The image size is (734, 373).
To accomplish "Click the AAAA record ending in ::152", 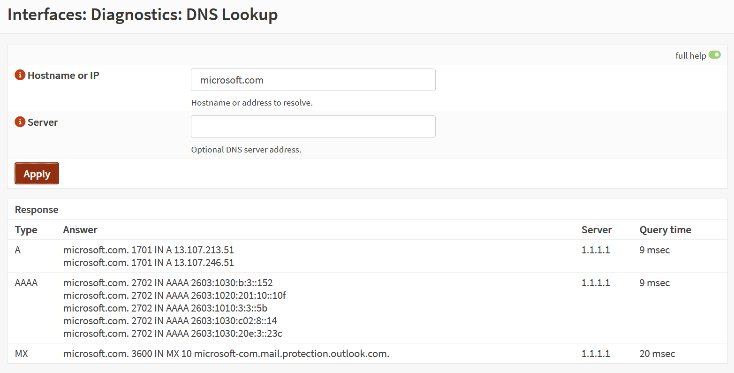I will click(x=168, y=283).
